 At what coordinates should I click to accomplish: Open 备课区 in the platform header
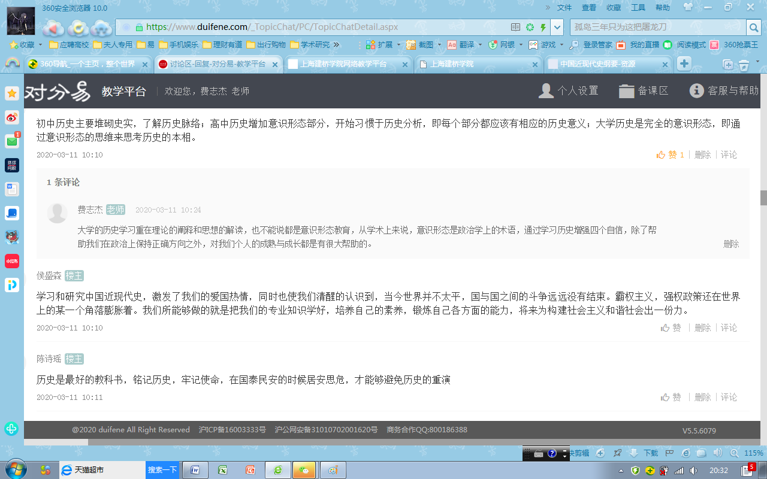coord(644,90)
